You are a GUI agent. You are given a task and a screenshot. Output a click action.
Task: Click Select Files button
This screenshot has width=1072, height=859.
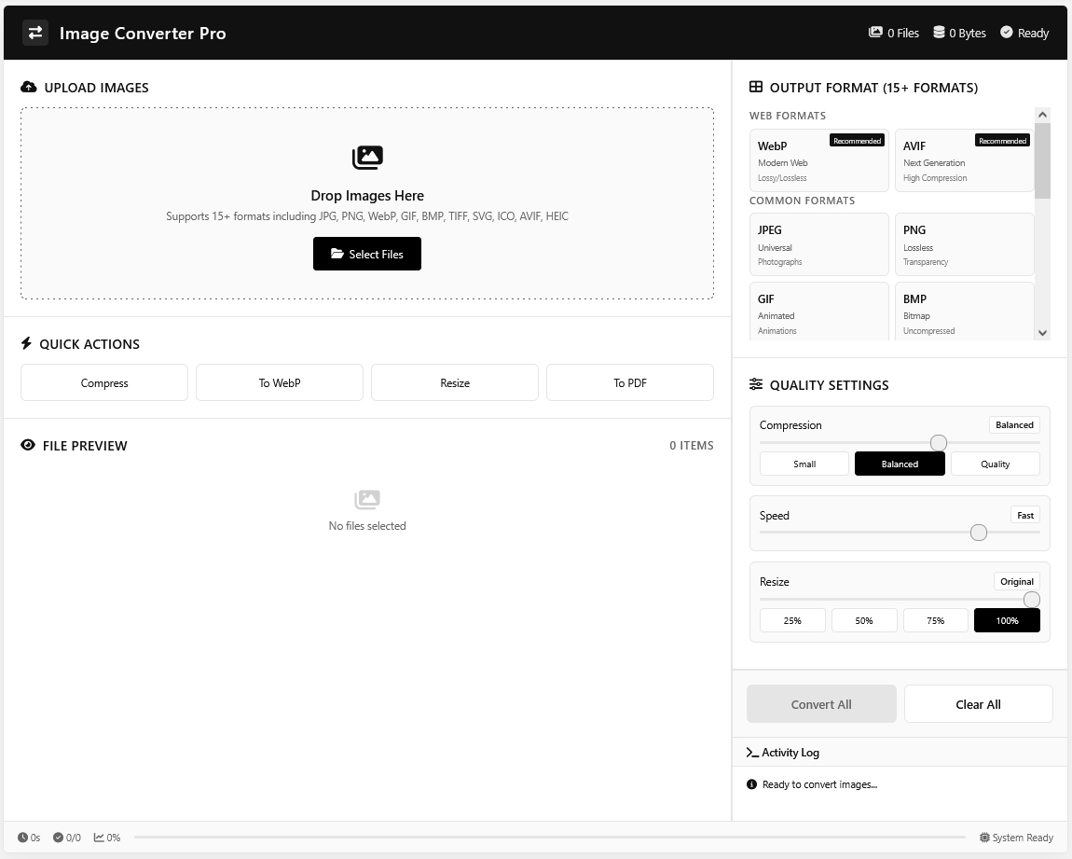[x=367, y=254]
